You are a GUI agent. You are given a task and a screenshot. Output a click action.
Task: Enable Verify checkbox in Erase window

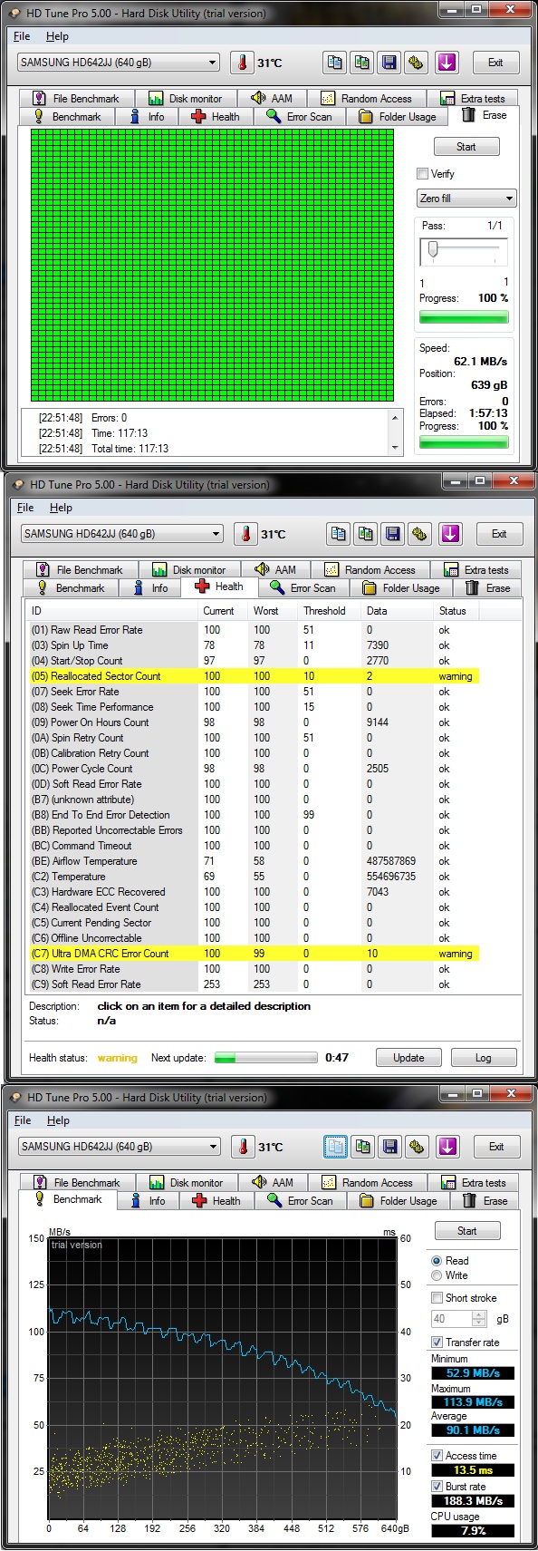[x=422, y=174]
